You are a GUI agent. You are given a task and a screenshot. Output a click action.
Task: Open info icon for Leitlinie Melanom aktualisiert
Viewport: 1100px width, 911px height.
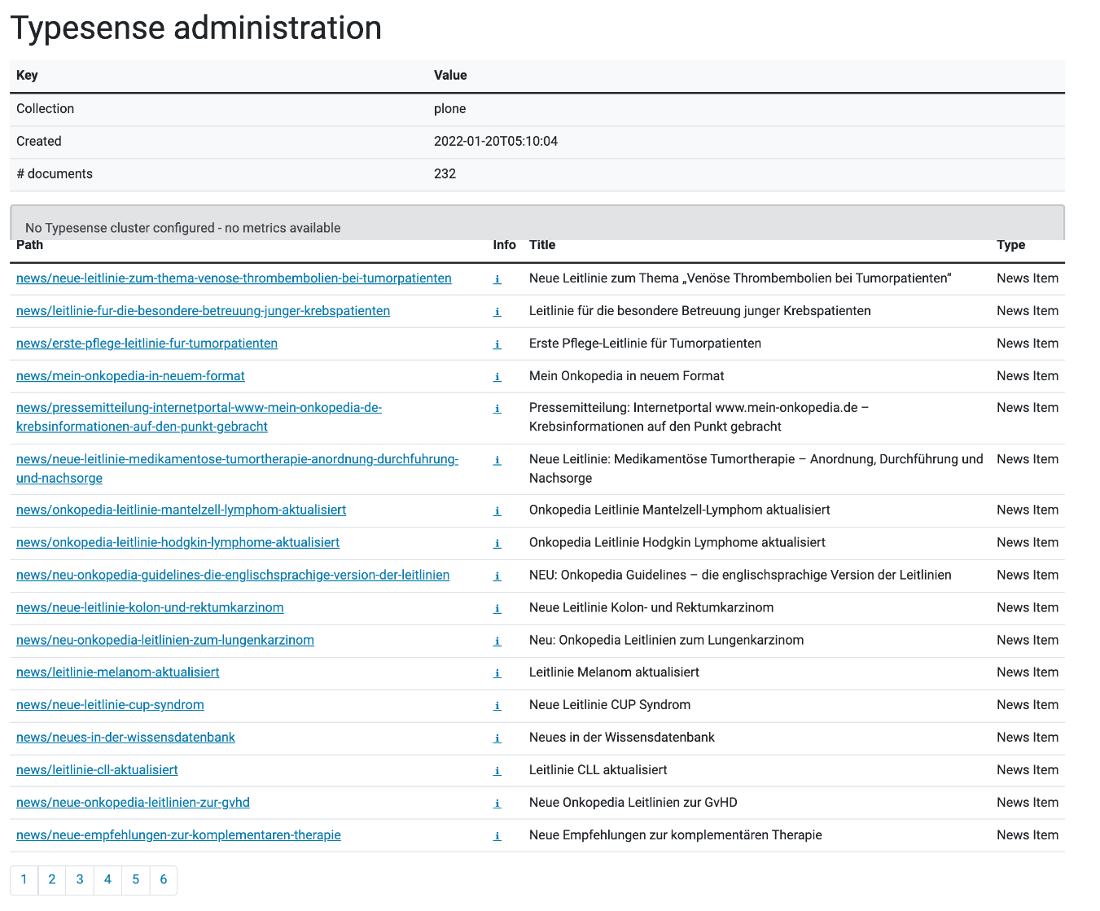coord(497,673)
